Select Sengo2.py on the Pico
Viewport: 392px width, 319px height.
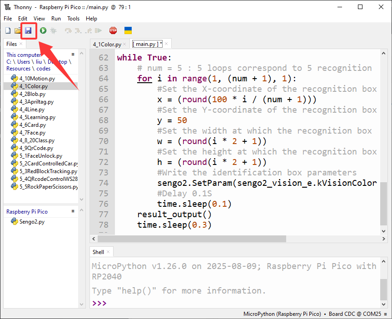(32, 222)
